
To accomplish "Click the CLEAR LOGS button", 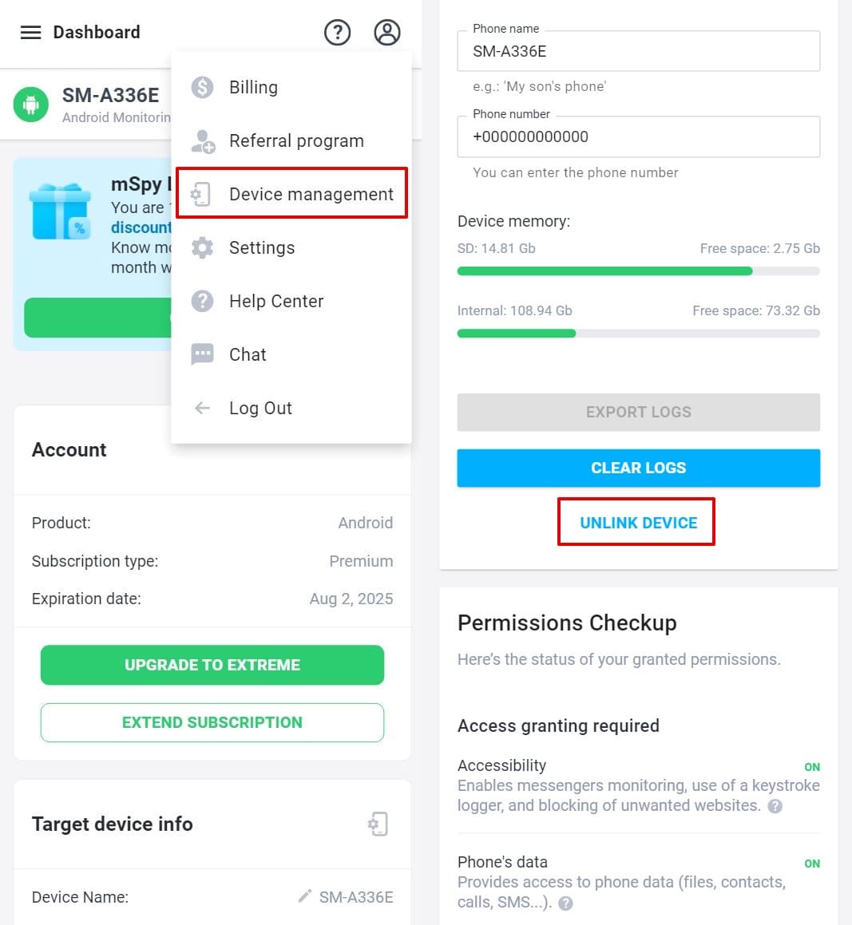I will pos(639,468).
